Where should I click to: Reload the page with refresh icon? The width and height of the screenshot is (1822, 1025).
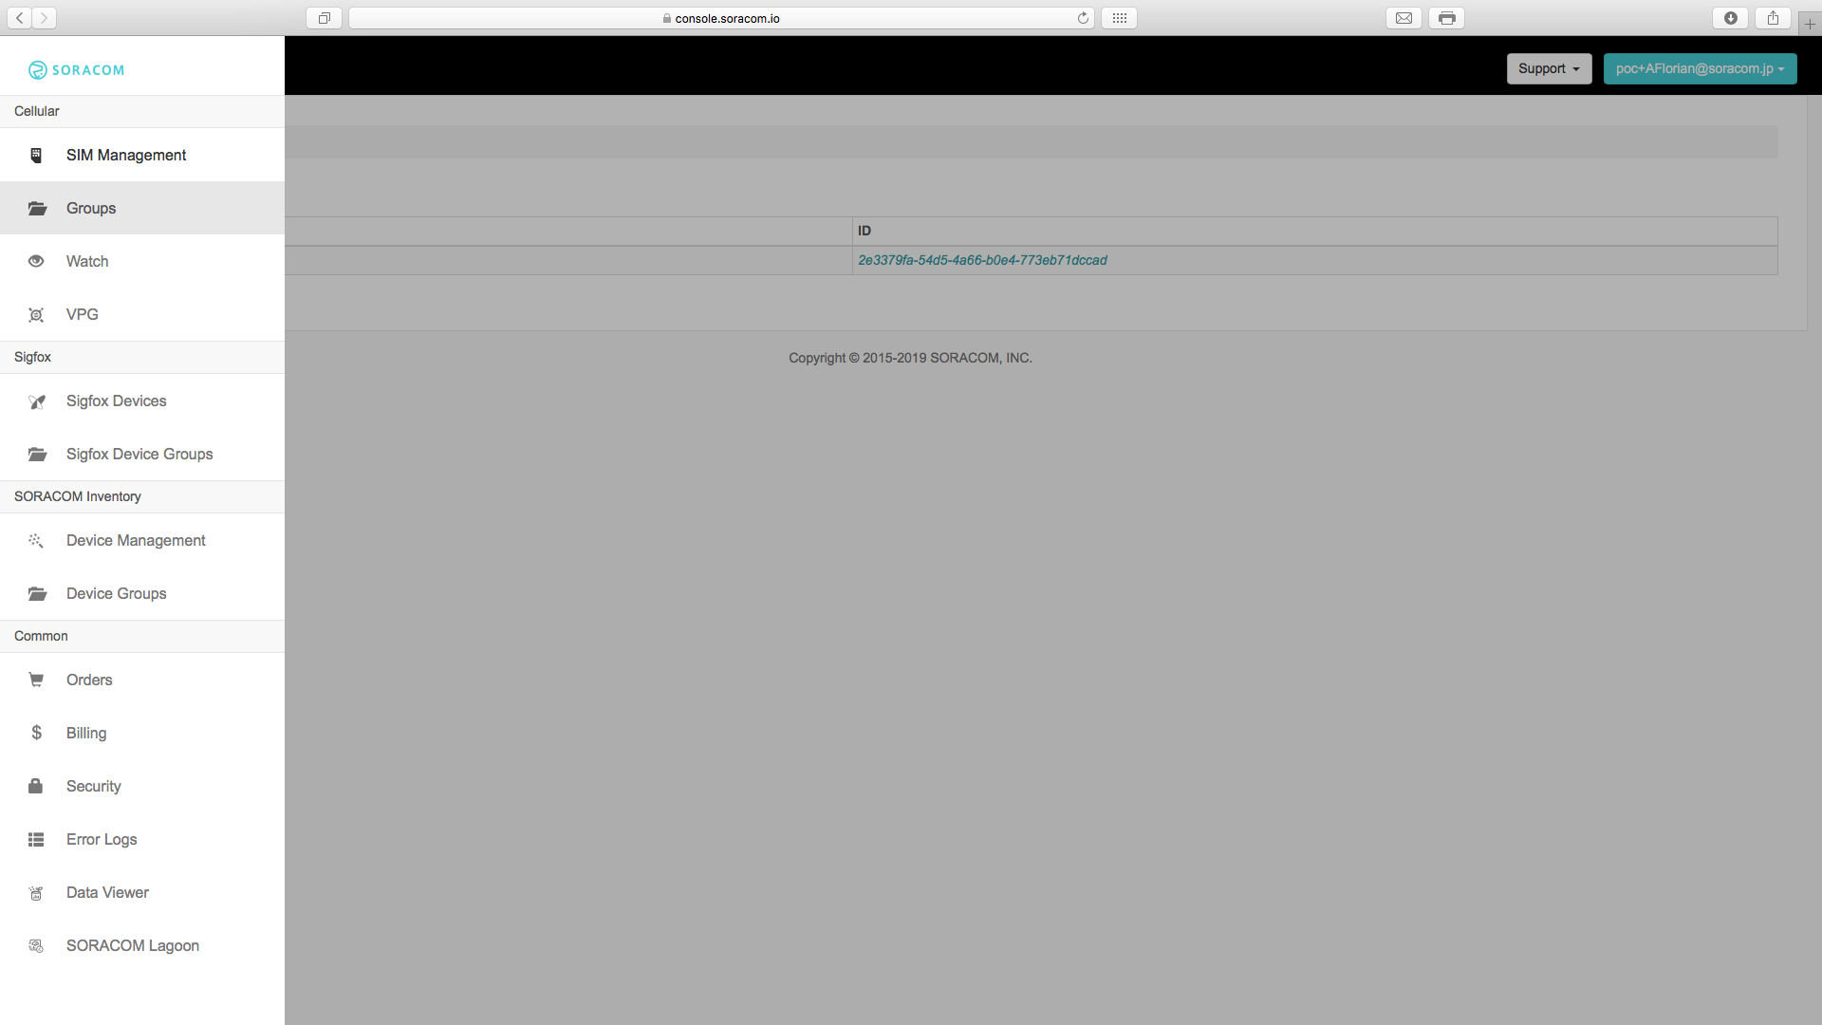(1083, 18)
